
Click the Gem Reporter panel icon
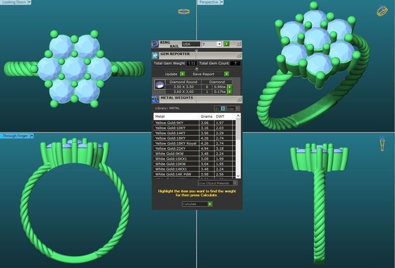coord(155,55)
